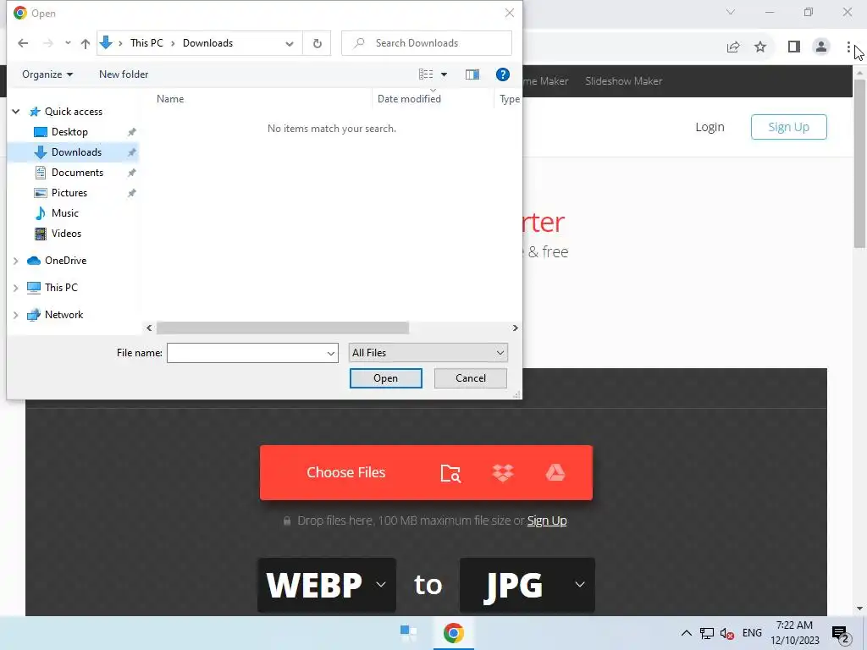This screenshot has height=650, width=867.
Task: Open the All Files type filter
Action: [x=428, y=353]
